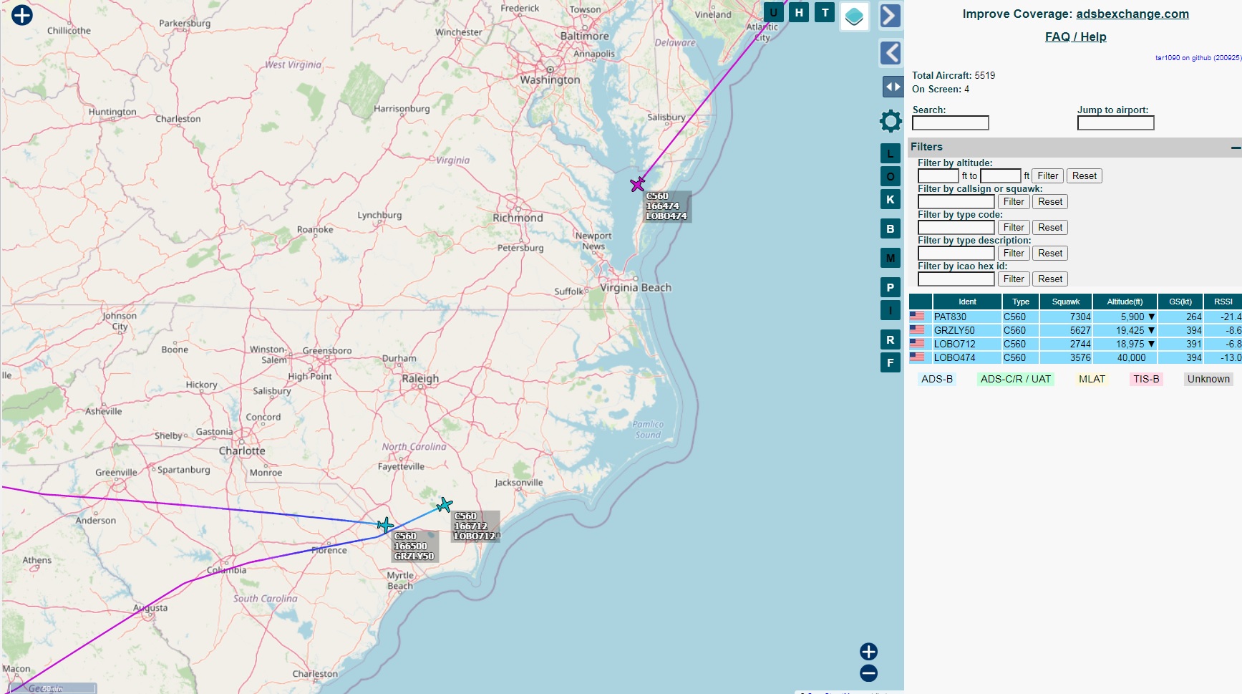Image resolution: width=1242 pixels, height=694 pixels.
Task: Click the type code filter field
Action: point(956,228)
